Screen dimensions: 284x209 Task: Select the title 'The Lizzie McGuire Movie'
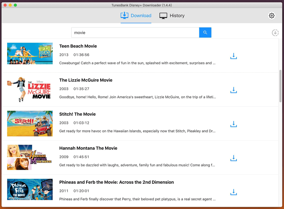[x=86, y=80]
